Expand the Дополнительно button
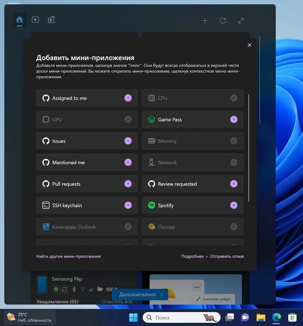The image size is (303, 326). [x=140, y=294]
